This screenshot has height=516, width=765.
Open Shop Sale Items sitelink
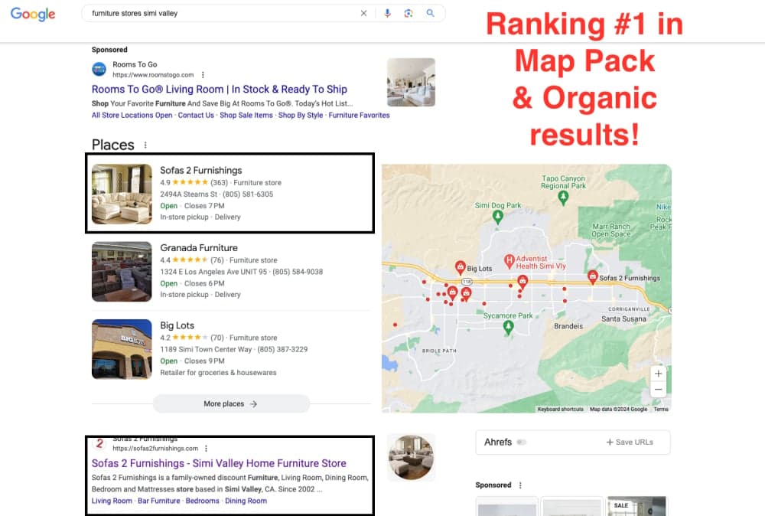coord(246,116)
